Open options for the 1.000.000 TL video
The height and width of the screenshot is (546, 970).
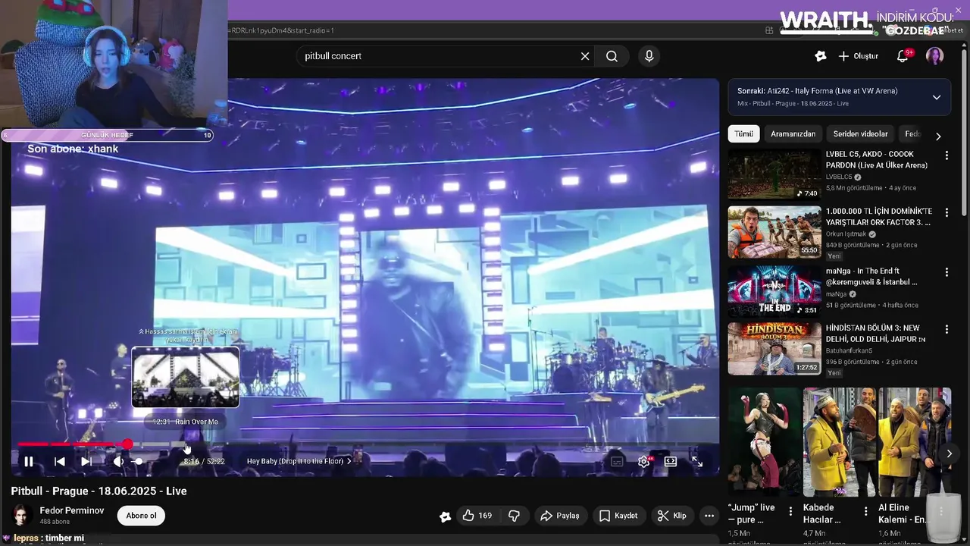click(x=946, y=213)
